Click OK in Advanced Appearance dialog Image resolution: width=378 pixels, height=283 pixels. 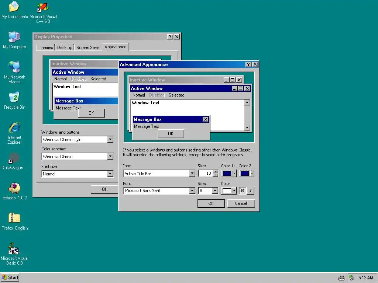(x=211, y=203)
